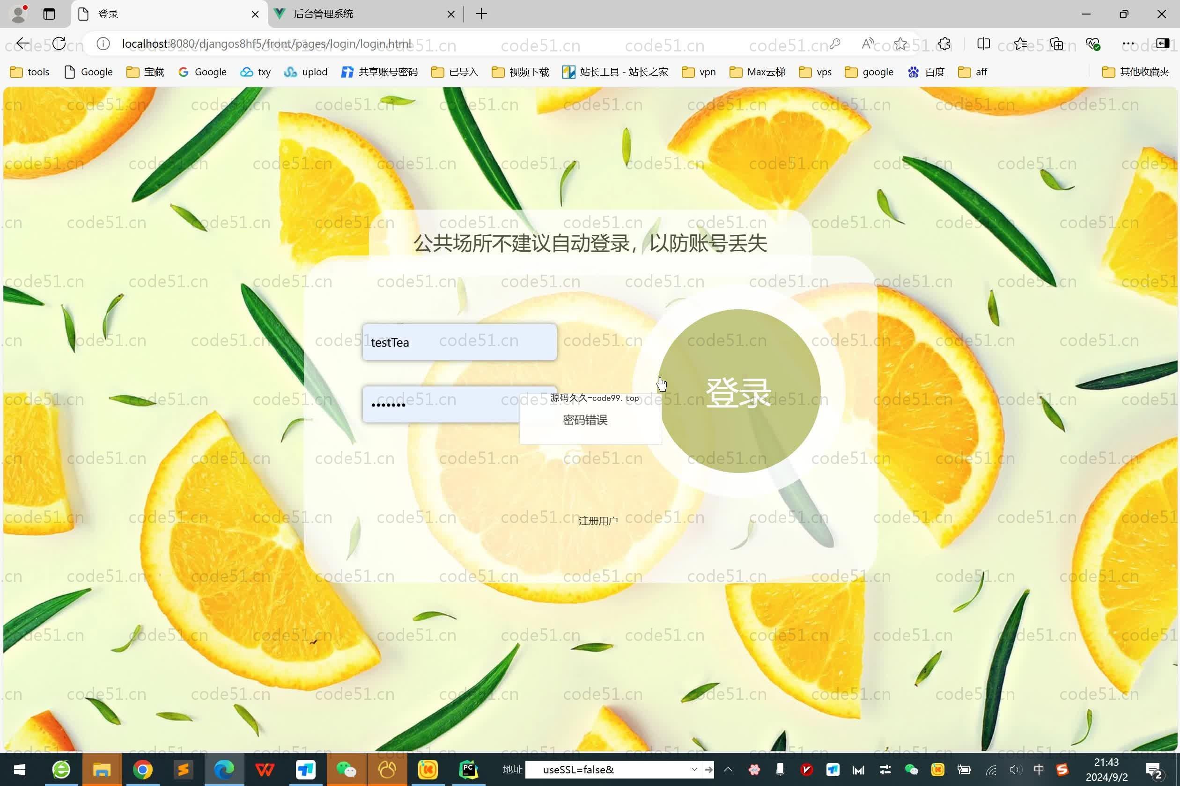Open the Windows Start menu
Screen dimensions: 1180x786
(20, 770)
